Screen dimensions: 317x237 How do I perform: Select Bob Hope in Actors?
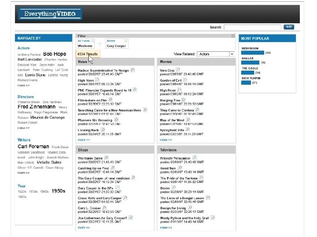click(x=55, y=54)
